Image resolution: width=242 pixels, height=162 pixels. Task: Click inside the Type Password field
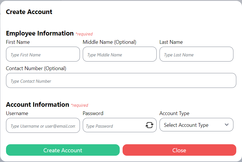pos(115,126)
